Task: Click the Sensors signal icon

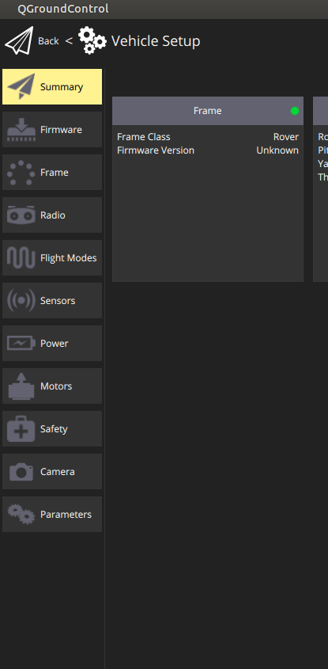Action: [x=21, y=300]
